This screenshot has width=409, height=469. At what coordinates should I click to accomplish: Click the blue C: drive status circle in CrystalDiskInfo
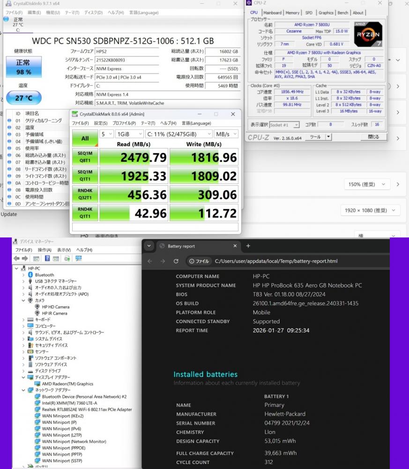tap(6, 19)
